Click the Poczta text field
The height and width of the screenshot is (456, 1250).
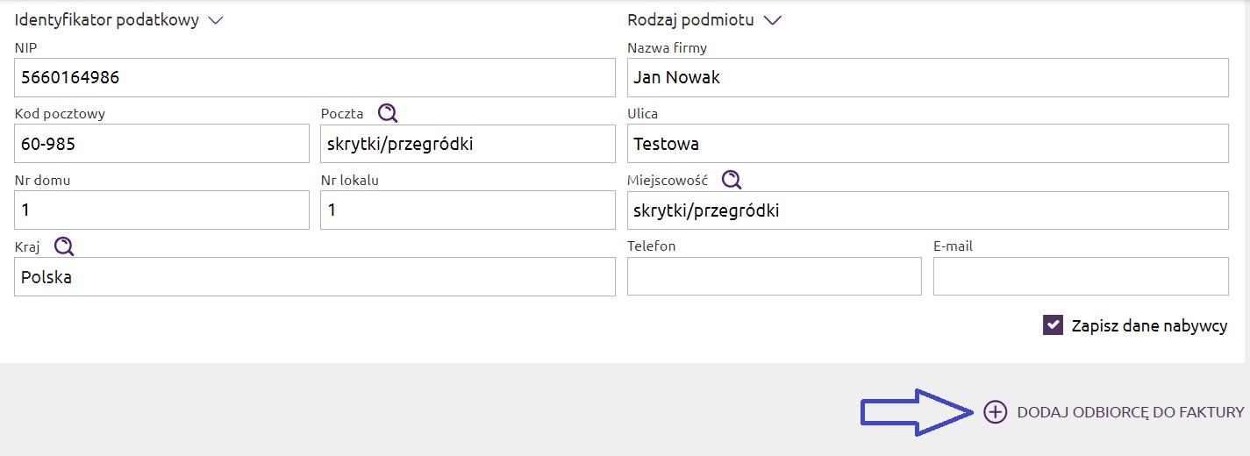[468, 144]
